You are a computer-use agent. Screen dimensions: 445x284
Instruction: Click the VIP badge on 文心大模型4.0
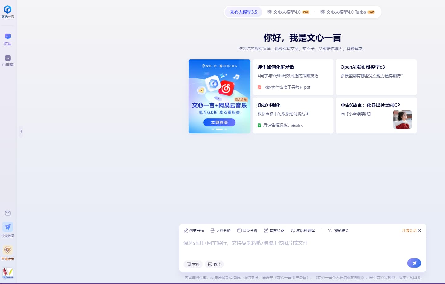click(x=306, y=12)
